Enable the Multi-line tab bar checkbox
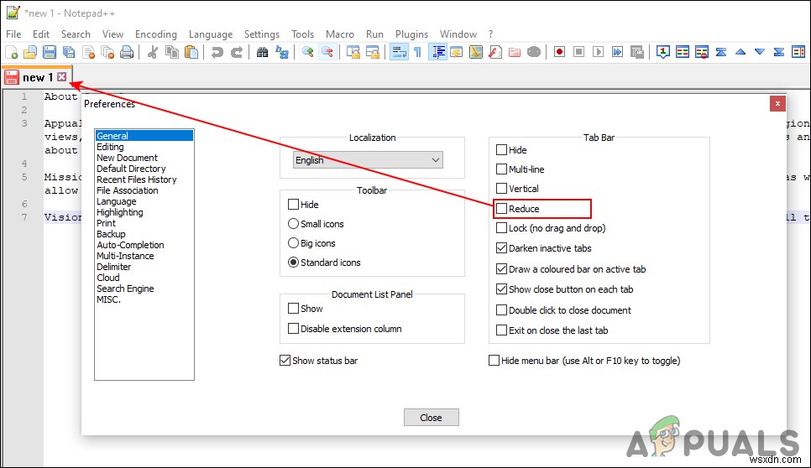811x468 pixels. [501, 169]
